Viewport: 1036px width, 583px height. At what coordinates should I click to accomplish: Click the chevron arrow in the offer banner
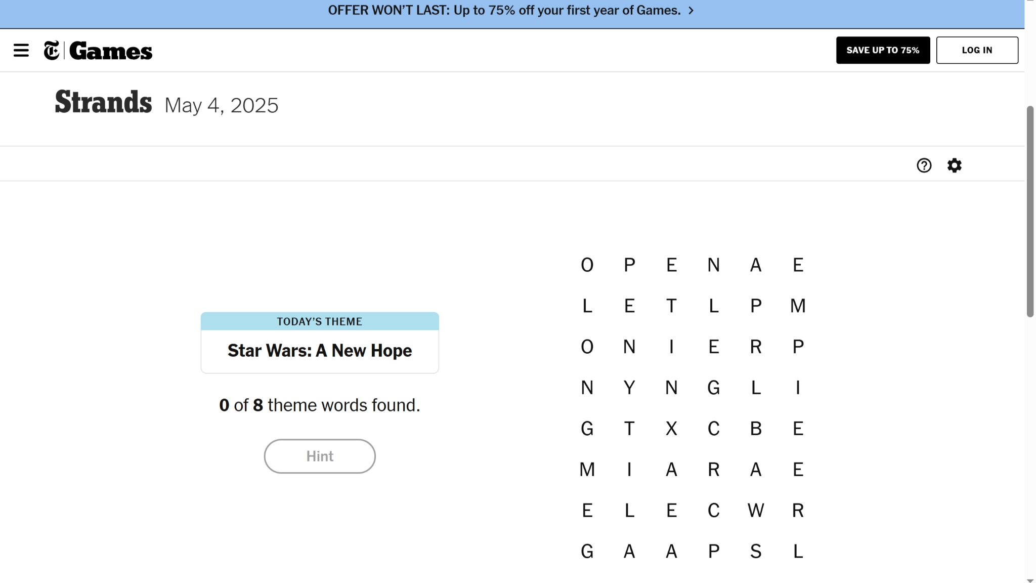click(x=692, y=10)
